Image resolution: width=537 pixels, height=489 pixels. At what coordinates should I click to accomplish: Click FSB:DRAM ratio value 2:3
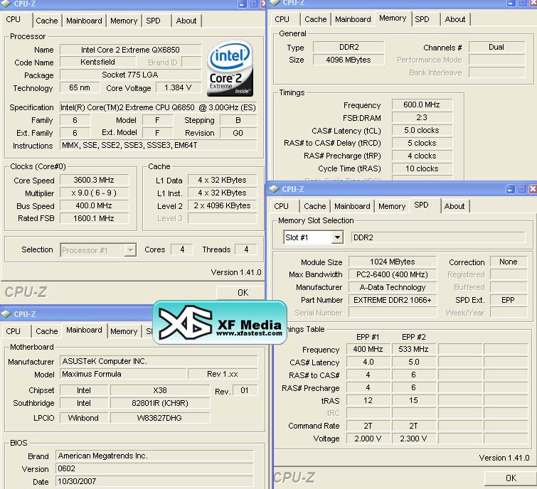[422, 118]
